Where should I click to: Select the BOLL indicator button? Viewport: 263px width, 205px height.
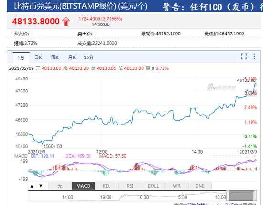pos(153,186)
